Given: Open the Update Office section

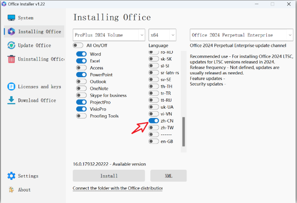Looking at the screenshot, I should (x=34, y=45).
